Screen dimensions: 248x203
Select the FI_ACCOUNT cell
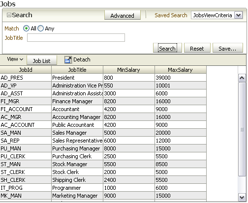(x=26, y=109)
